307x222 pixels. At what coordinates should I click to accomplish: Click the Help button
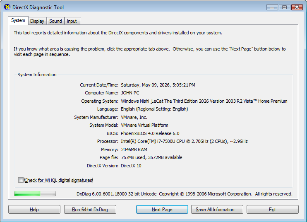34,210
